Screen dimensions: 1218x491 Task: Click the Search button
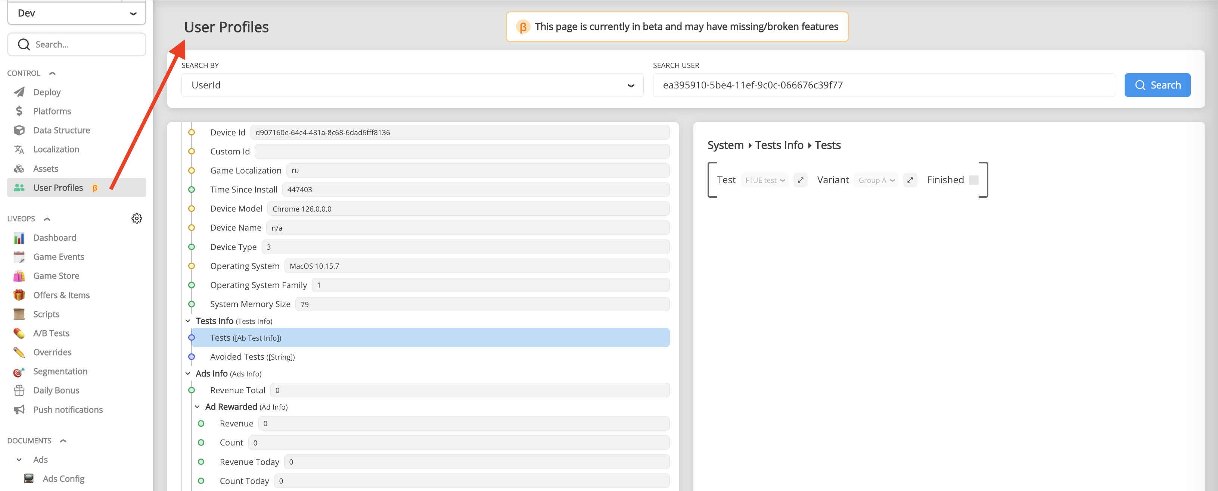[1157, 85]
